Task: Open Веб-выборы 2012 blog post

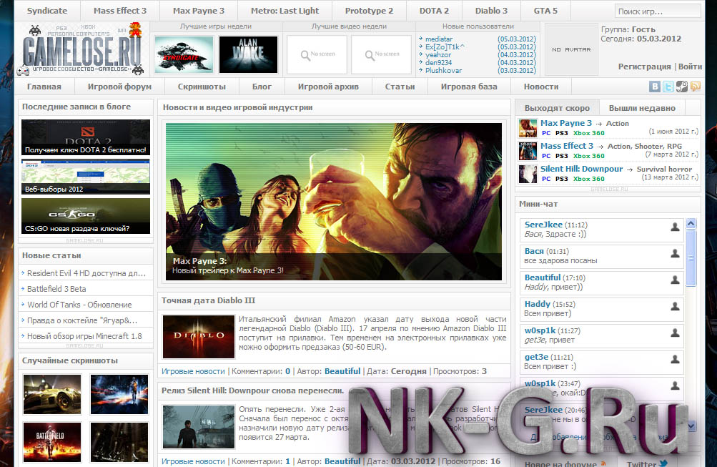Action: tap(86, 177)
